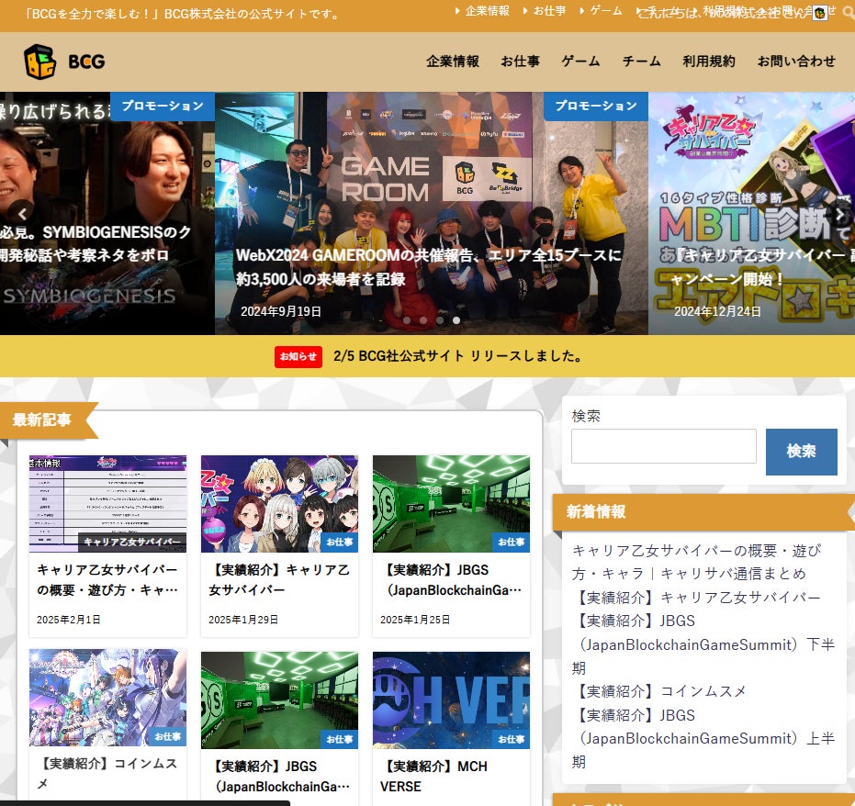Open 新着情報 link キャリサバ通信まとめ
The image size is (855, 806).
tap(697, 563)
